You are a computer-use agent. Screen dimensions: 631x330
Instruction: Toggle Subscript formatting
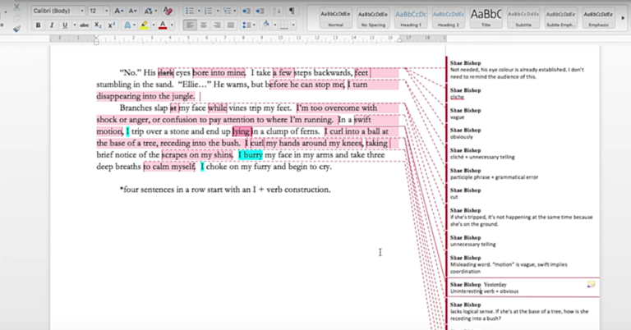click(98, 25)
